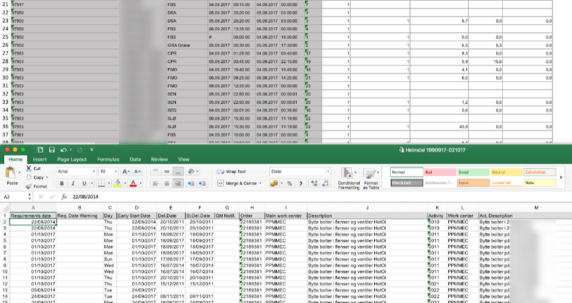Expand the Merge & Center arrow
The width and height of the screenshot is (572, 303).
(260, 184)
